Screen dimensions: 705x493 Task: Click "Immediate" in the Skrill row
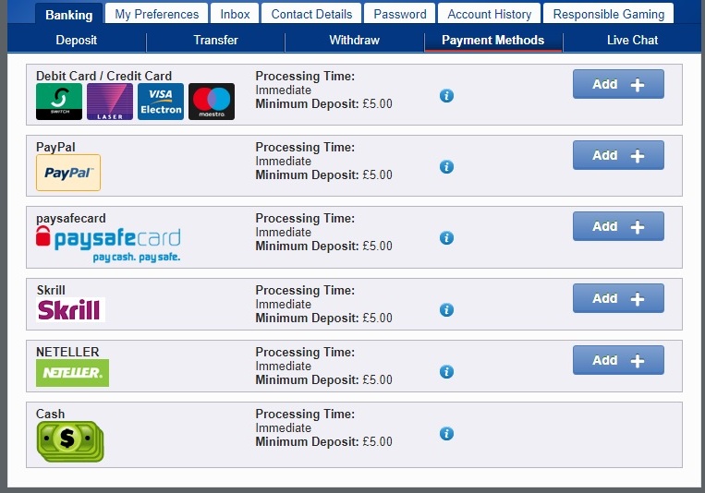pyautogui.click(x=284, y=305)
